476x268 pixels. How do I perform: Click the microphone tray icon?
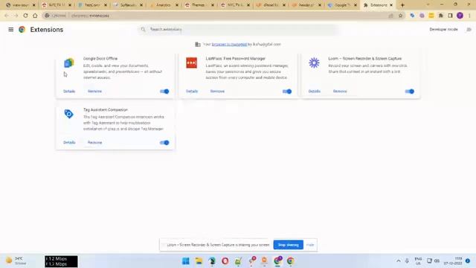407,261
